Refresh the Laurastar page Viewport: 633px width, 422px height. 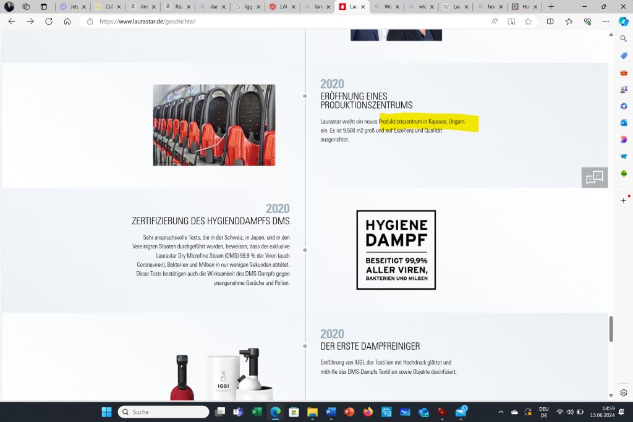coord(49,21)
